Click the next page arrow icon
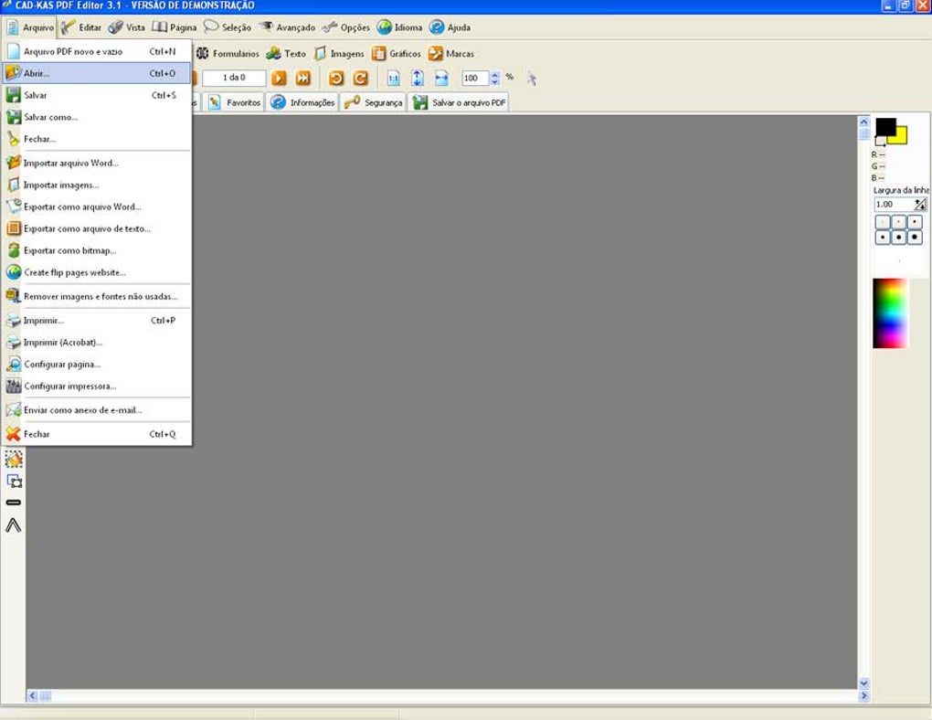 (x=279, y=78)
